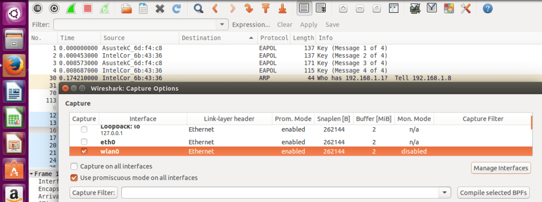Click the find packet magnifier icon
The height and width of the screenshot is (202, 542).
point(199,8)
